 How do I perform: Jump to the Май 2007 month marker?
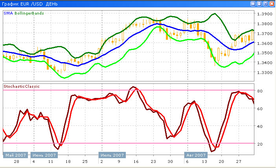(x=16, y=155)
